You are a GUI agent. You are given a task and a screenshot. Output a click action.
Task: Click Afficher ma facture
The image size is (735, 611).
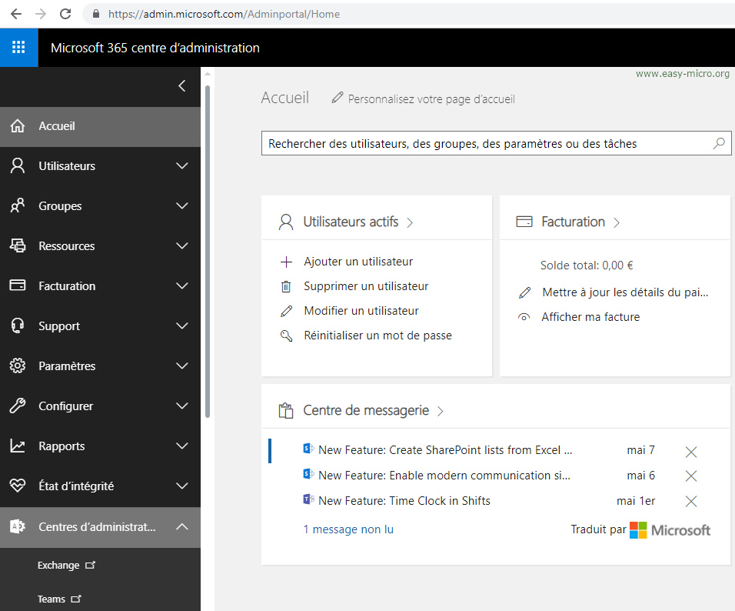pyautogui.click(x=590, y=317)
